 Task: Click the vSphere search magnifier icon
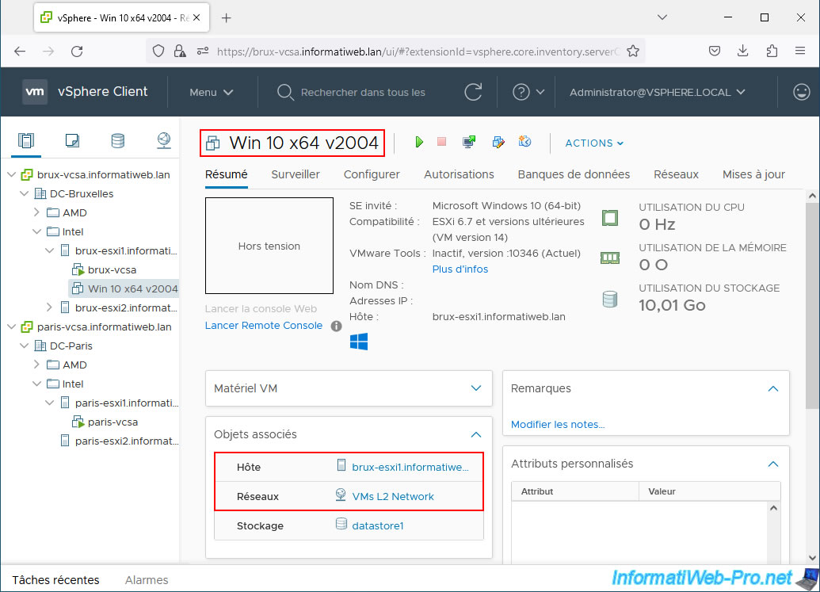[x=285, y=93]
